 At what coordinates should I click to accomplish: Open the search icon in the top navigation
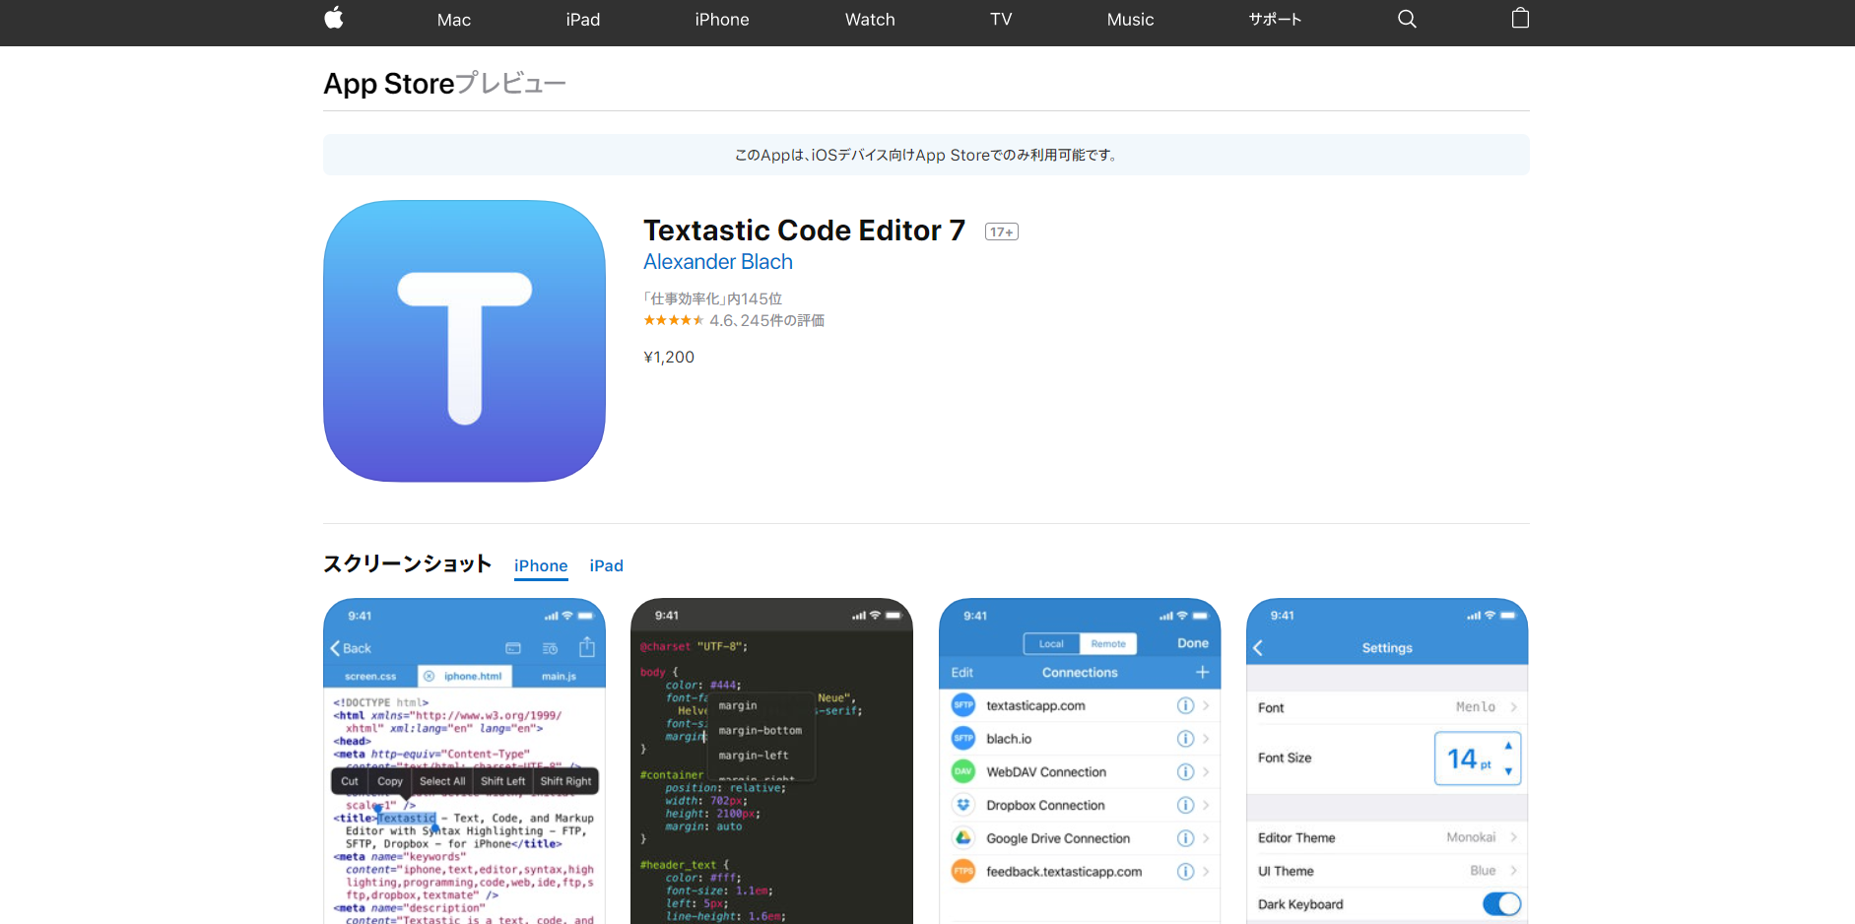pos(1406,19)
